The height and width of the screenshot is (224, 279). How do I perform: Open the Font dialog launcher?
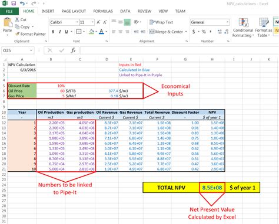coord(107,41)
